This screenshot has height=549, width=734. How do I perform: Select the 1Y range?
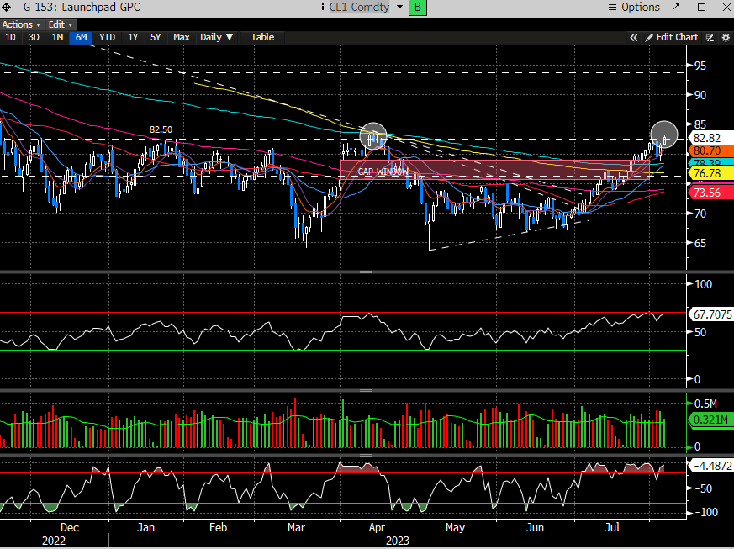click(133, 38)
